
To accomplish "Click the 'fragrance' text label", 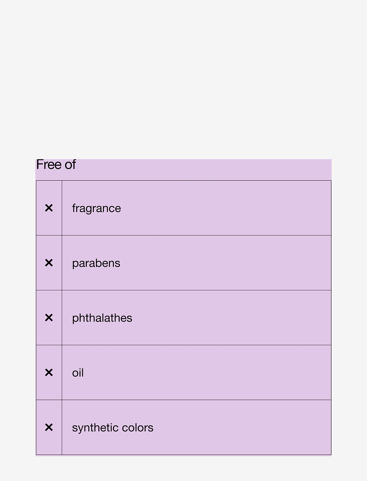I will pyautogui.click(x=96, y=208).
